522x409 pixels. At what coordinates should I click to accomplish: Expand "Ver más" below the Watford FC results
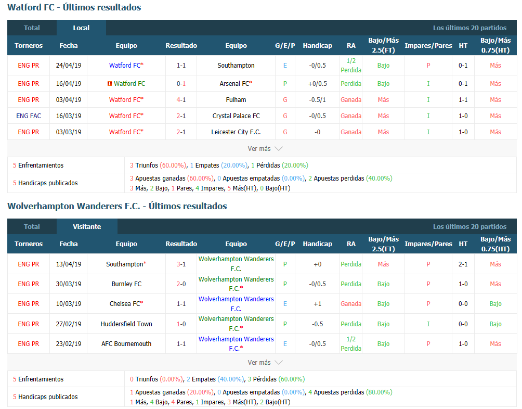265,148
